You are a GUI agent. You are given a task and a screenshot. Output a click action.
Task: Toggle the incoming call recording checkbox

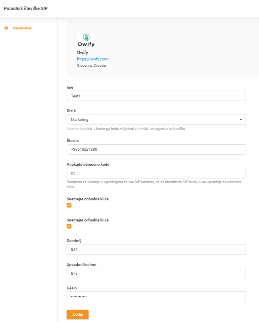coord(69,205)
